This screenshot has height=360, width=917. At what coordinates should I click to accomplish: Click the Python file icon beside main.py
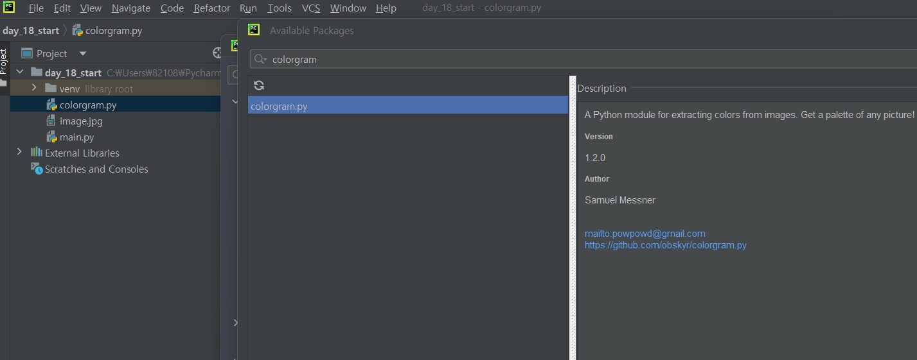51,137
